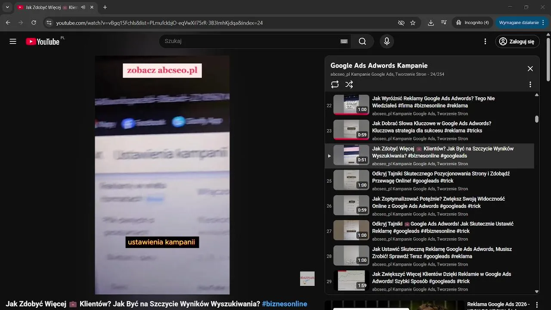Image resolution: width=551 pixels, height=310 pixels.
Task: Click Wymagane działanie button
Action: coord(519,23)
